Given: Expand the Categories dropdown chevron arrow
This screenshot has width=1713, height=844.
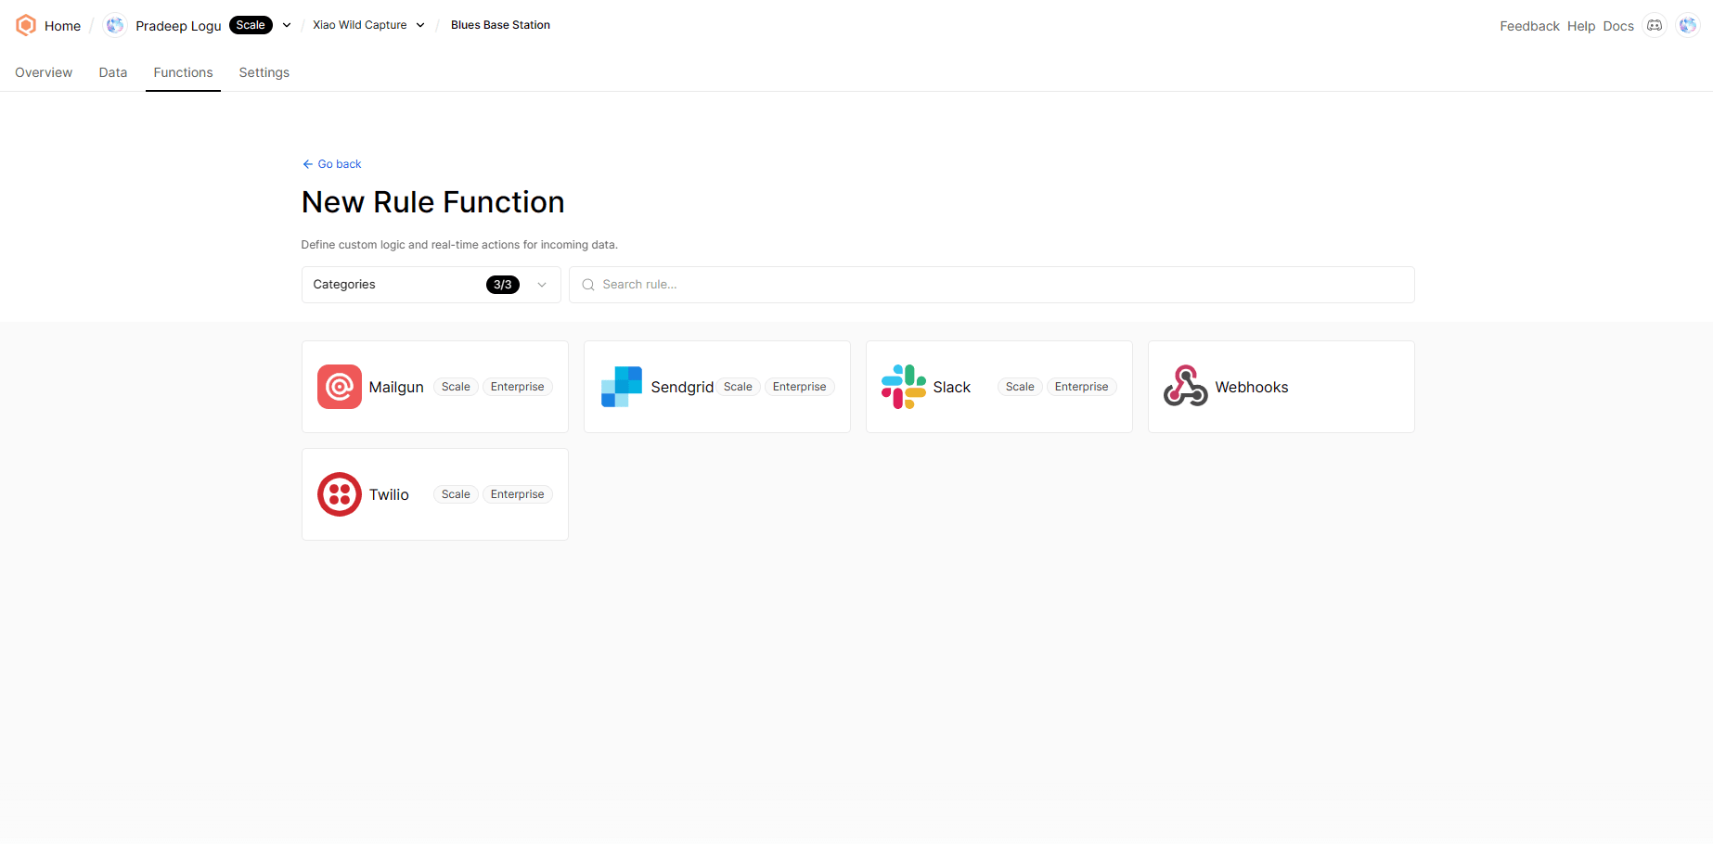Looking at the screenshot, I should [542, 285].
